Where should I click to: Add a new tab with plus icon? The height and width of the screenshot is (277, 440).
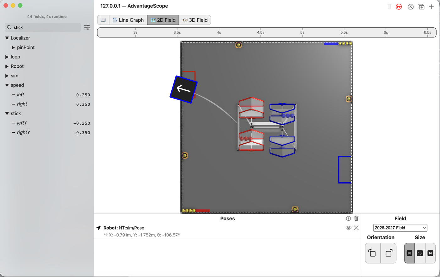[x=432, y=7]
